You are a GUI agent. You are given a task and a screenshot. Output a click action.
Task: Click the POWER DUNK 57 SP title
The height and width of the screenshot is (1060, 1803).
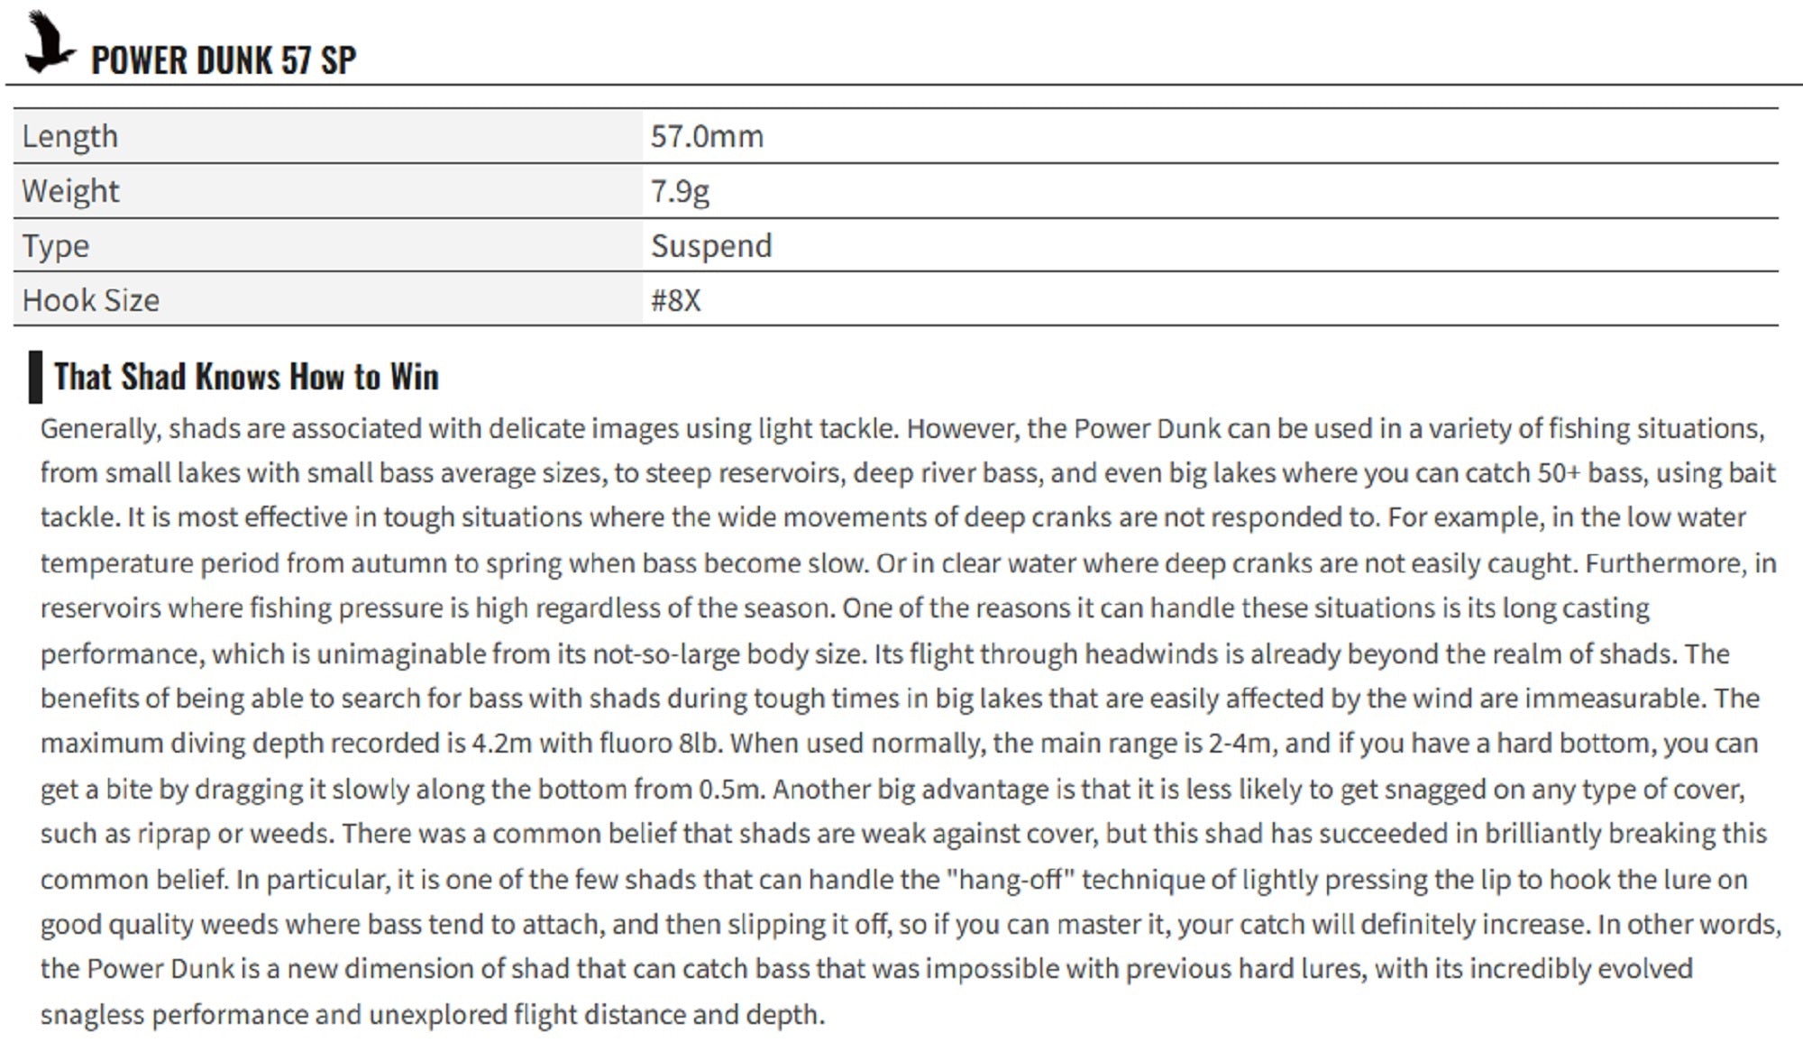pyautogui.click(x=224, y=60)
